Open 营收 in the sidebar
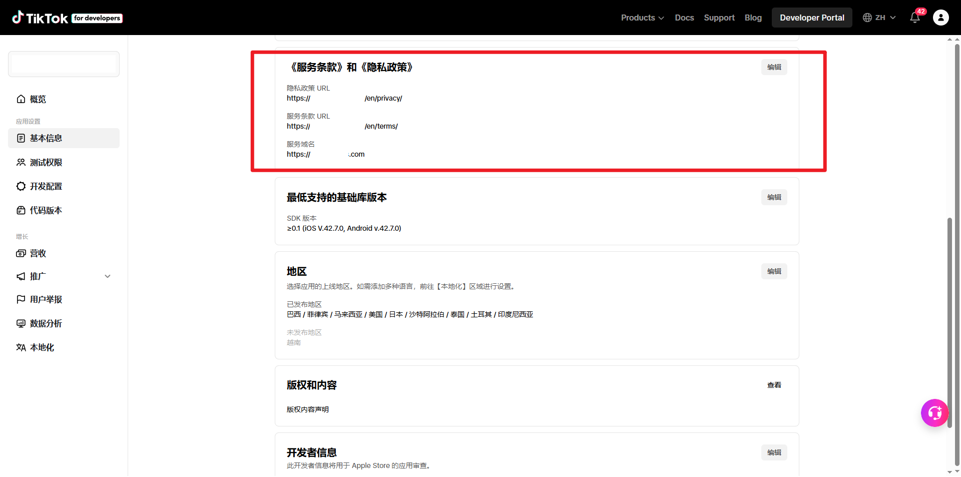 click(x=64, y=253)
